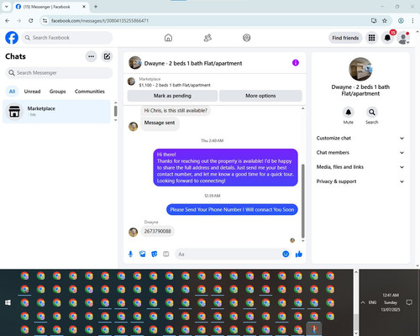The image size is (420, 336).
Task: Go to the Home feed icon
Action: point(168,38)
